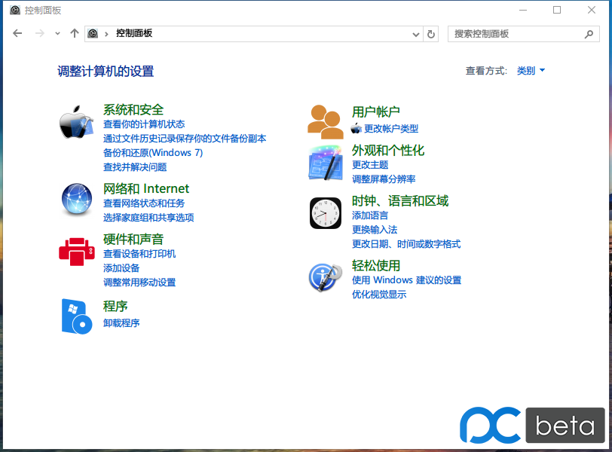Open the Appearance and Personalization icon
612x452 pixels.
326,163
